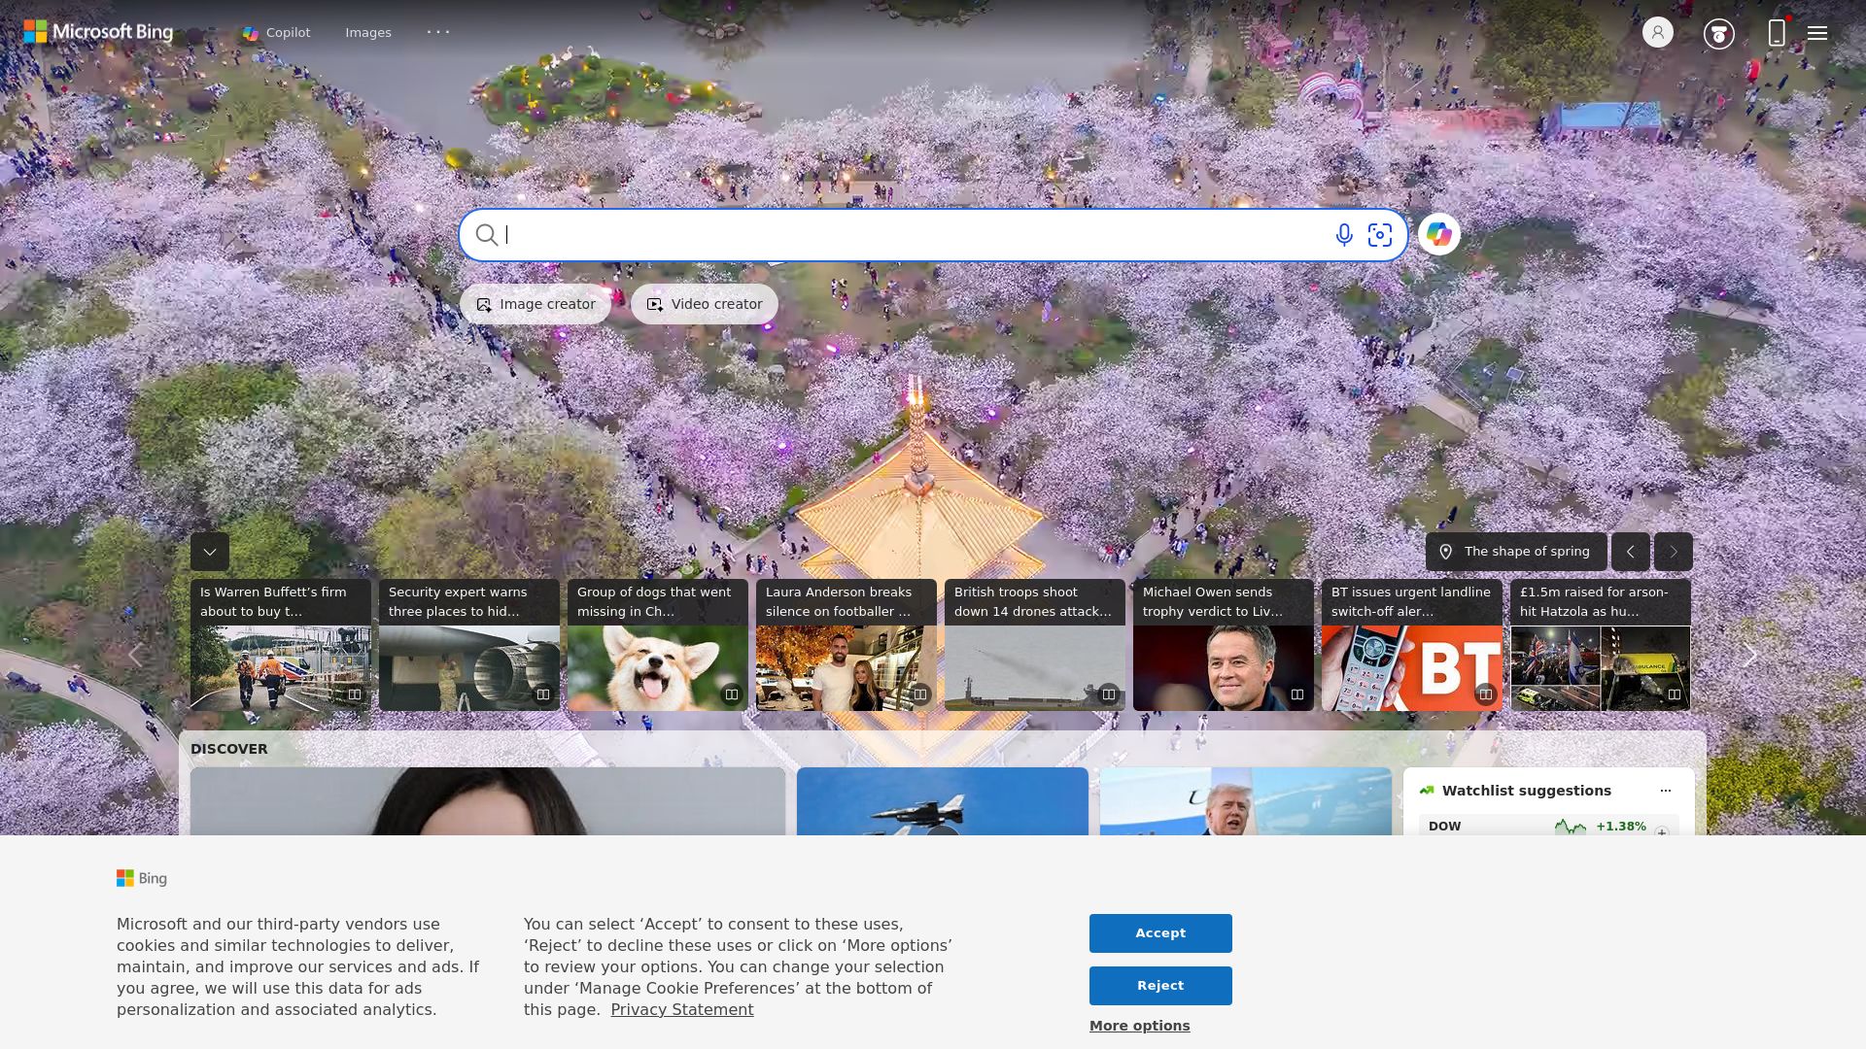This screenshot has height=1049, width=1866.
Task: Reject the cookie uses
Action: coord(1160,985)
